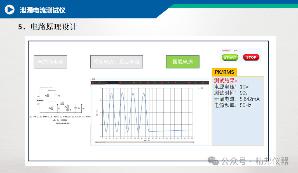Switch to the PK/RMS tab

coord(224,72)
